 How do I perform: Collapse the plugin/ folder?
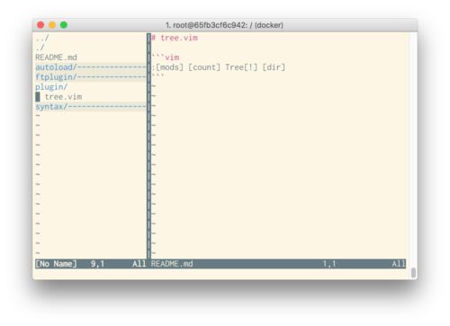coord(51,87)
